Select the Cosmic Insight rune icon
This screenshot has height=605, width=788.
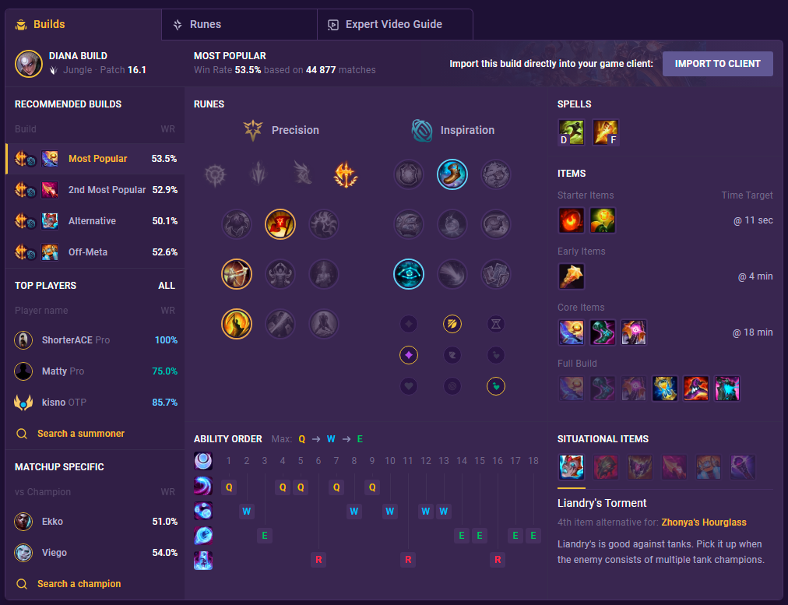click(x=408, y=274)
